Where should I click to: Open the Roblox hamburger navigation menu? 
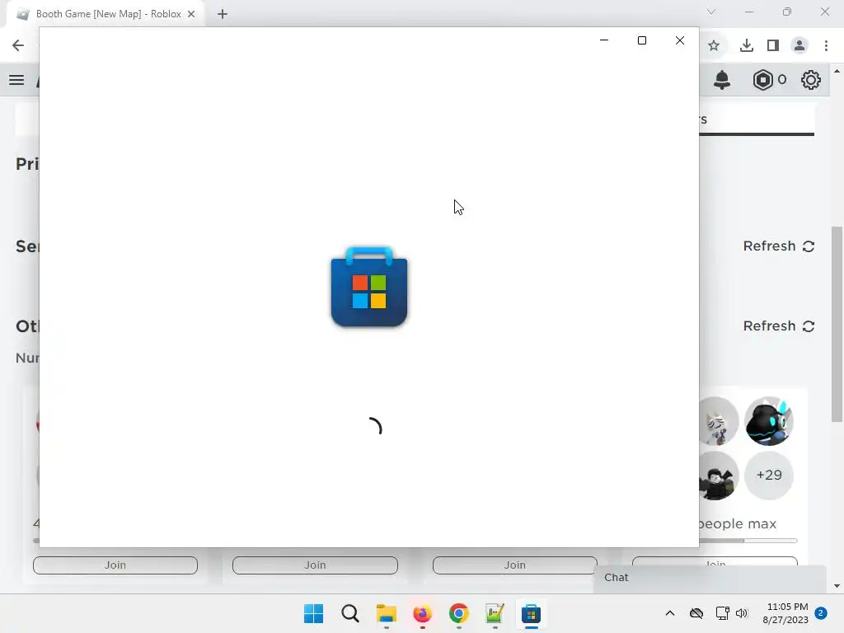coord(16,80)
